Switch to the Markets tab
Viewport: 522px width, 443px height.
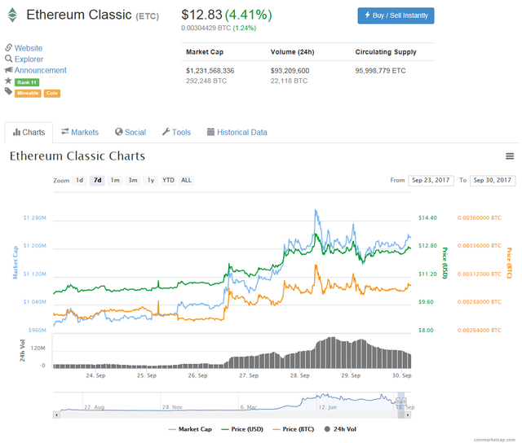[80, 132]
